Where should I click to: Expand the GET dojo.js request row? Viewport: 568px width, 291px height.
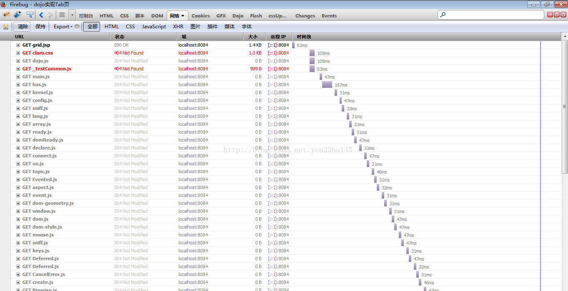tap(18, 61)
